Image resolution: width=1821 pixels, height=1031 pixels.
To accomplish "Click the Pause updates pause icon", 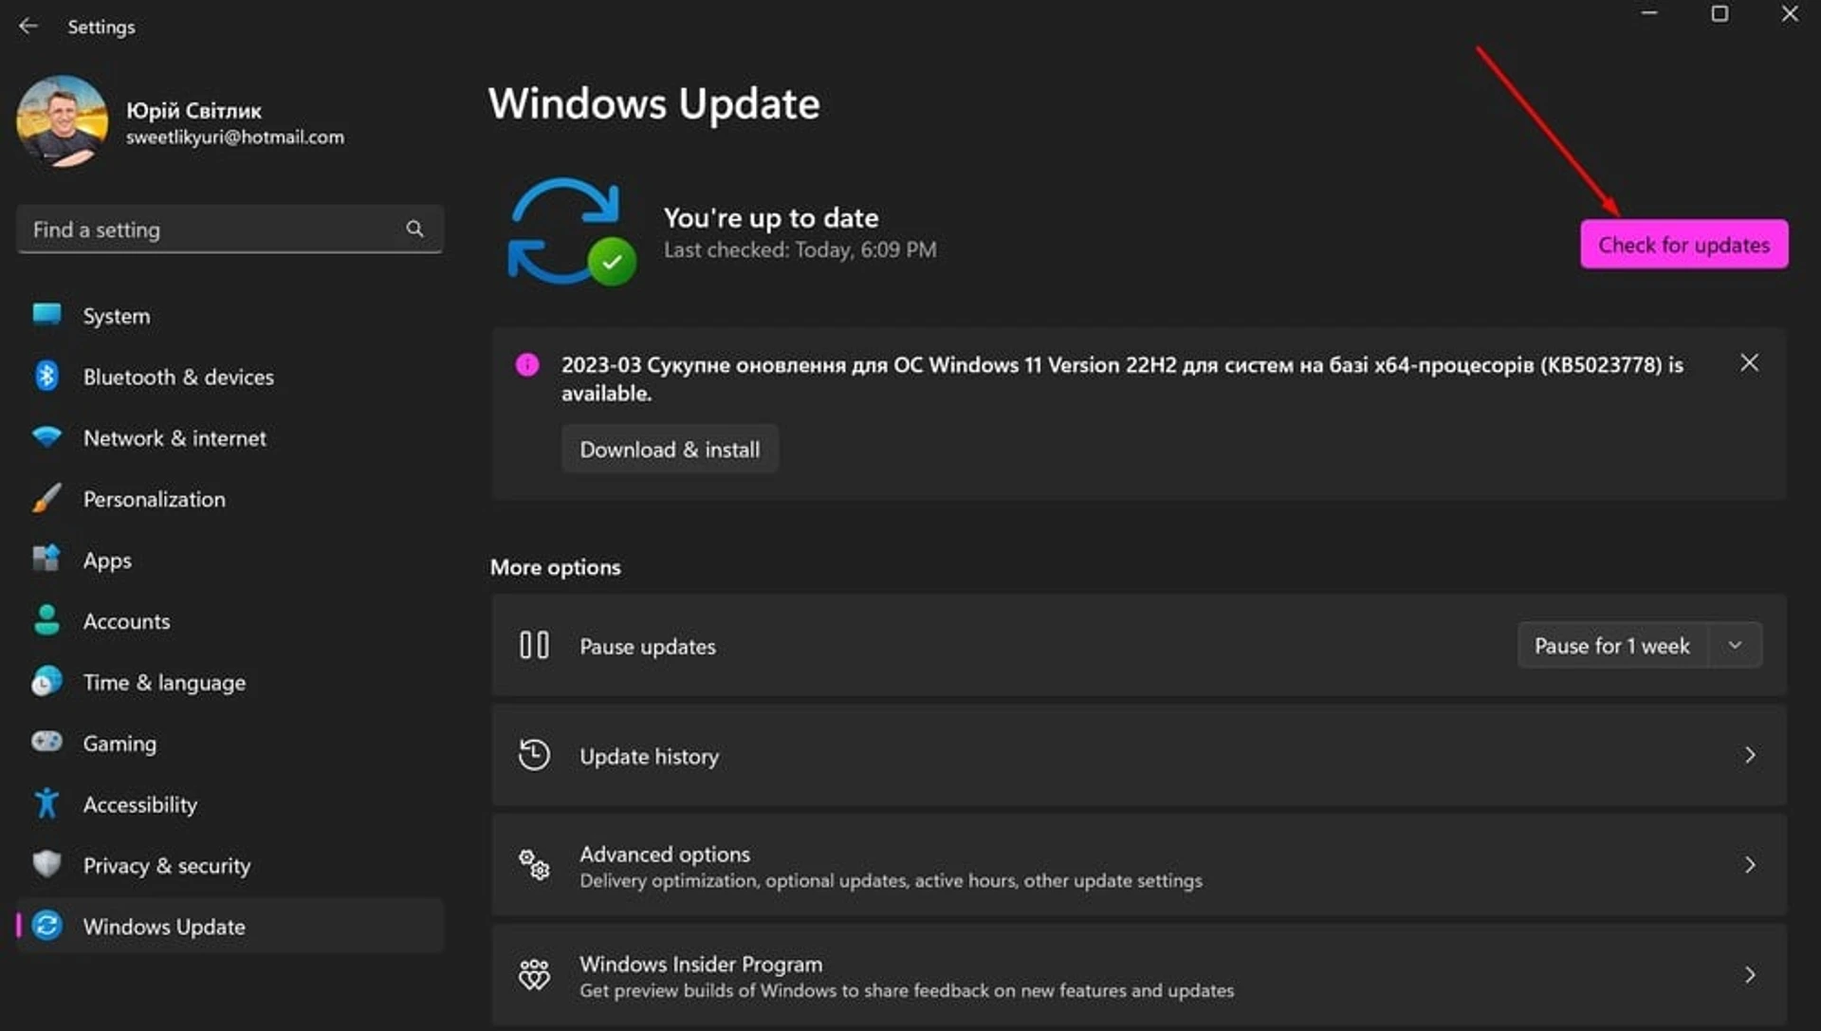I will (x=534, y=645).
